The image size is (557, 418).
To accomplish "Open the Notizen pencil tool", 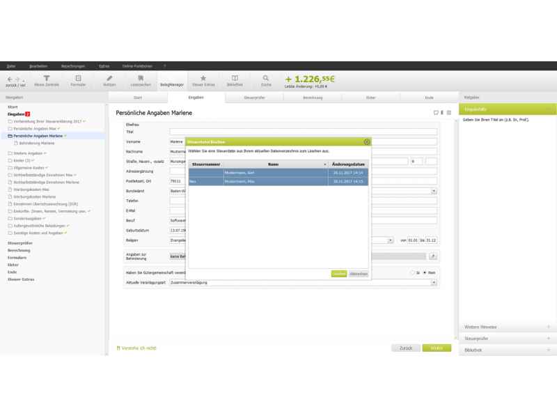I will click(x=109, y=80).
